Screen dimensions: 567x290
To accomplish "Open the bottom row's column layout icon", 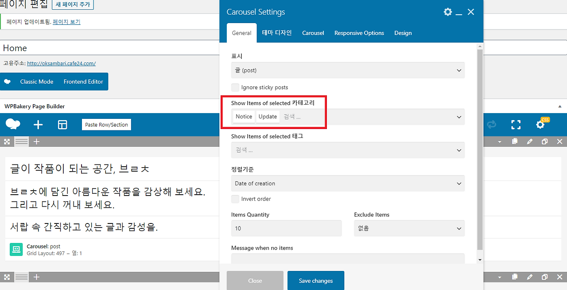I will [22, 277].
